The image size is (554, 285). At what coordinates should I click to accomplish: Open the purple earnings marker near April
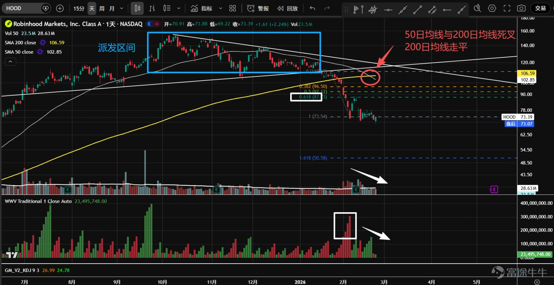point(494,189)
